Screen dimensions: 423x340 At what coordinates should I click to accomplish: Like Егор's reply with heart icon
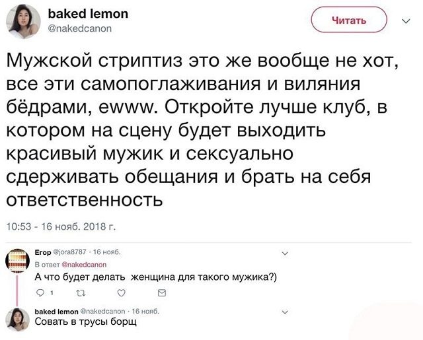pyautogui.click(x=121, y=293)
